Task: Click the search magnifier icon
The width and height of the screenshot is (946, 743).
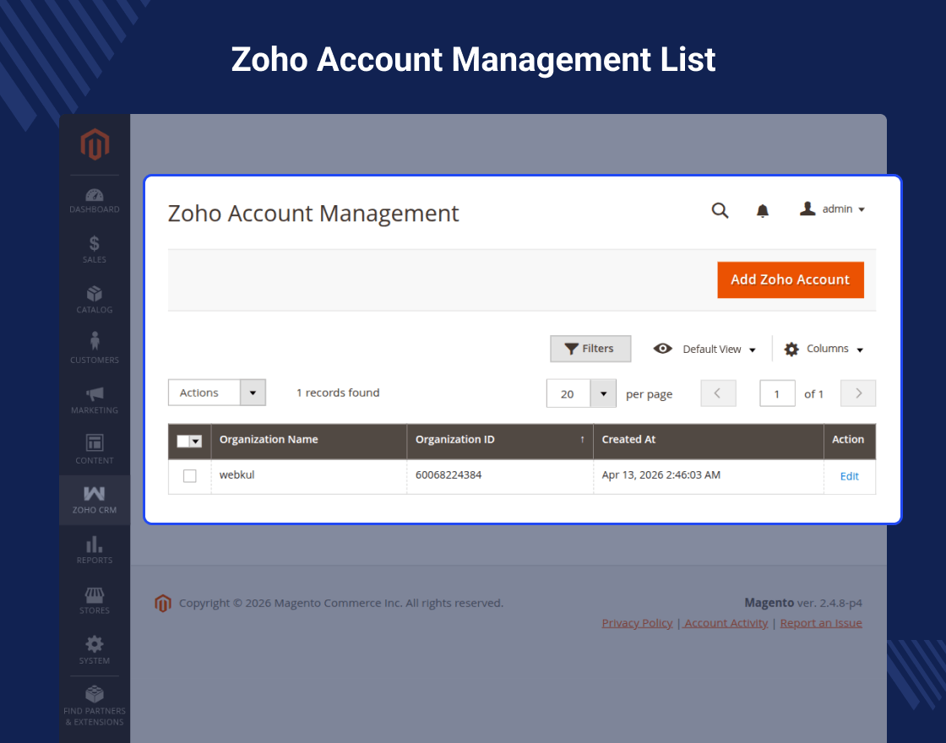Action: click(720, 210)
